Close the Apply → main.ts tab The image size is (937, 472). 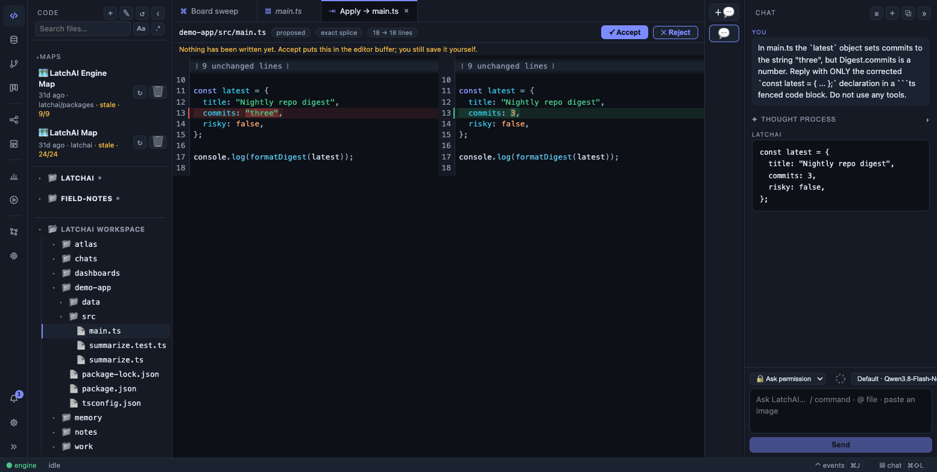coord(406,11)
